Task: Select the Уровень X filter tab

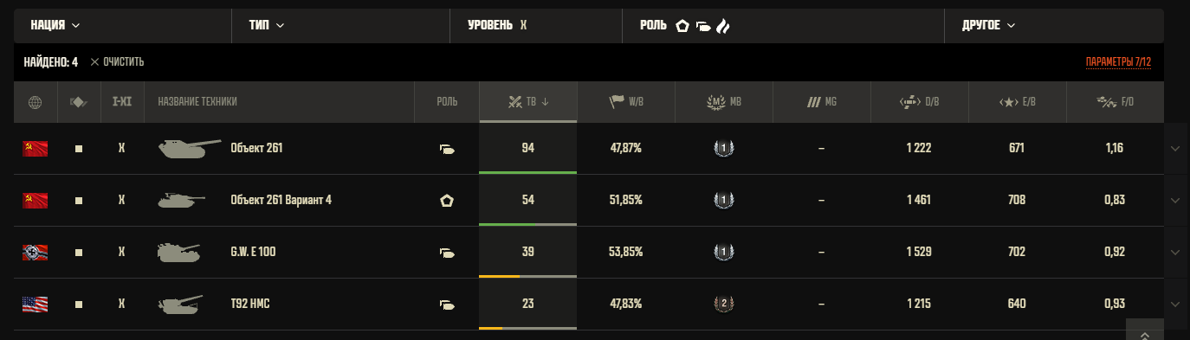Action: coord(497,26)
